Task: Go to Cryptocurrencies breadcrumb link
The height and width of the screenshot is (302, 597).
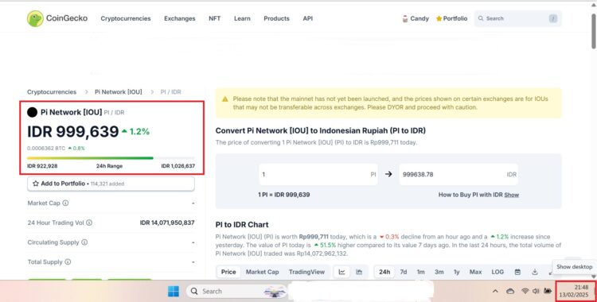Action: (x=52, y=91)
